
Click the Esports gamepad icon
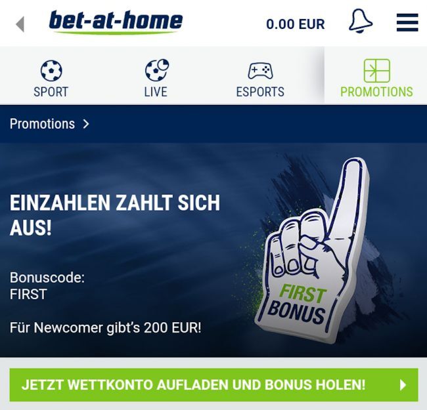click(260, 71)
